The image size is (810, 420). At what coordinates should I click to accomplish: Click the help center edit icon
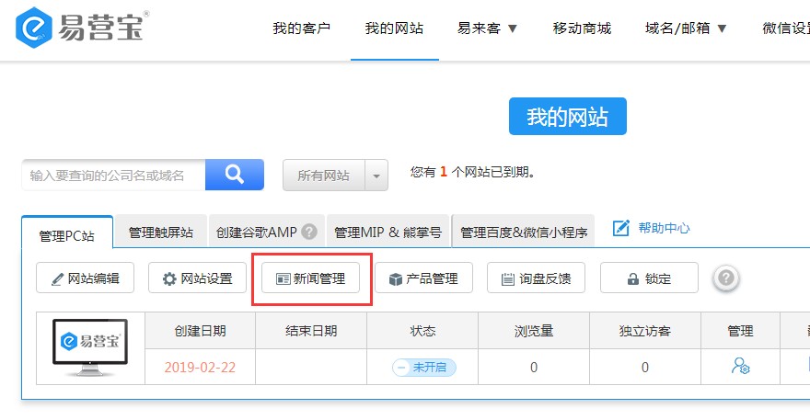click(621, 228)
